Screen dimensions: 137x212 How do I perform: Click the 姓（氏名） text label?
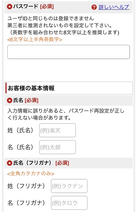tap(20, 130)
